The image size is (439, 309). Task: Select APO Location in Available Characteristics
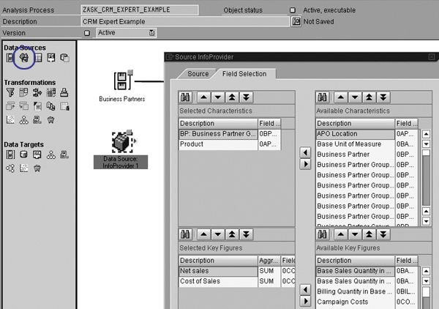[355, 134]
